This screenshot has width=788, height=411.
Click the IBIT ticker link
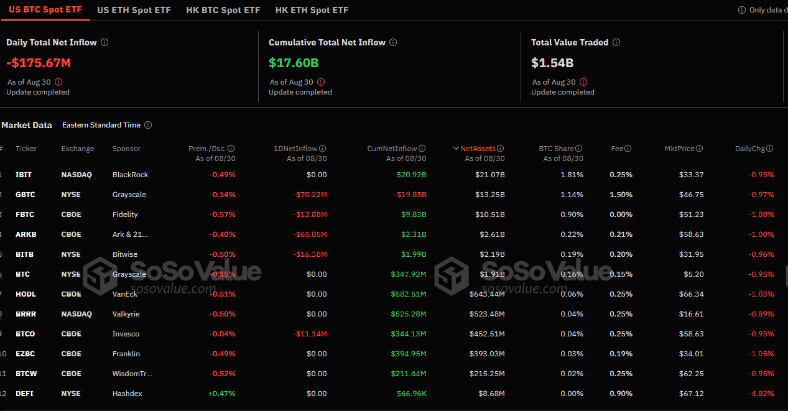(24, 175)
